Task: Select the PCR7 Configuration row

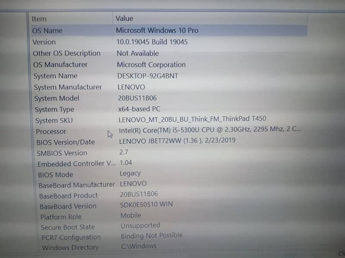Action: point(71,238)
